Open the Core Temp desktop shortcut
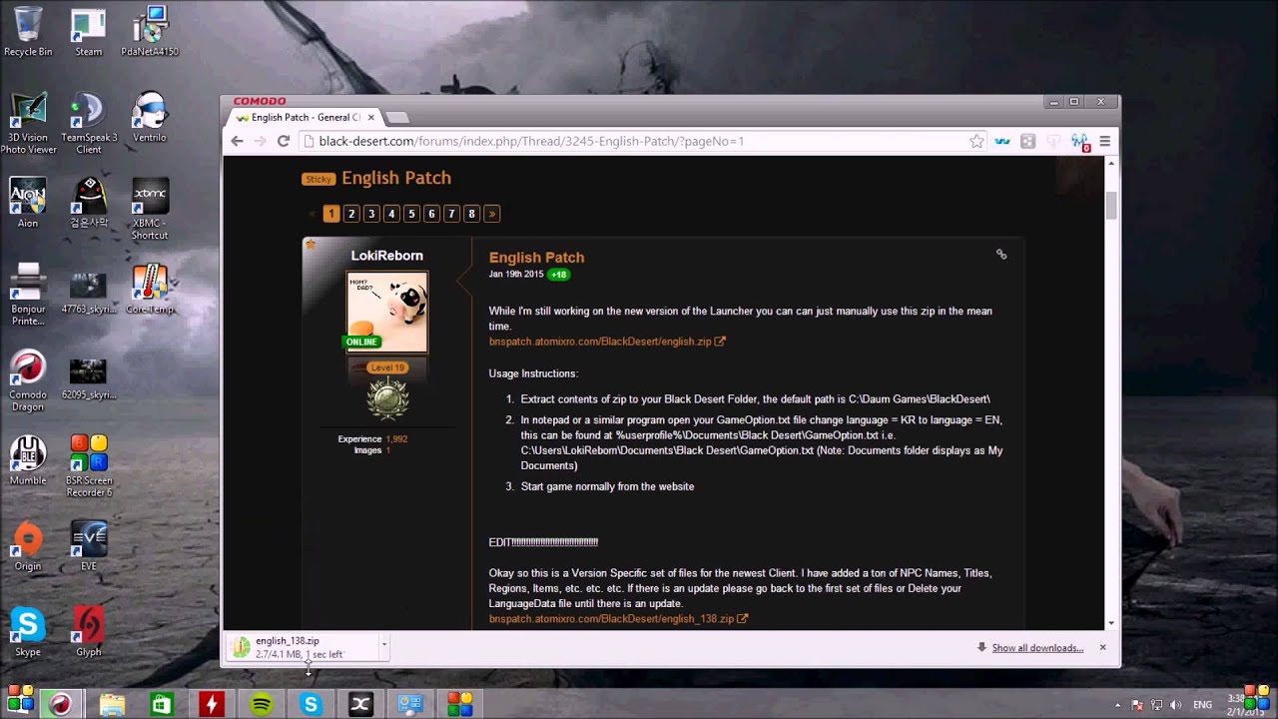 point(150,289)
